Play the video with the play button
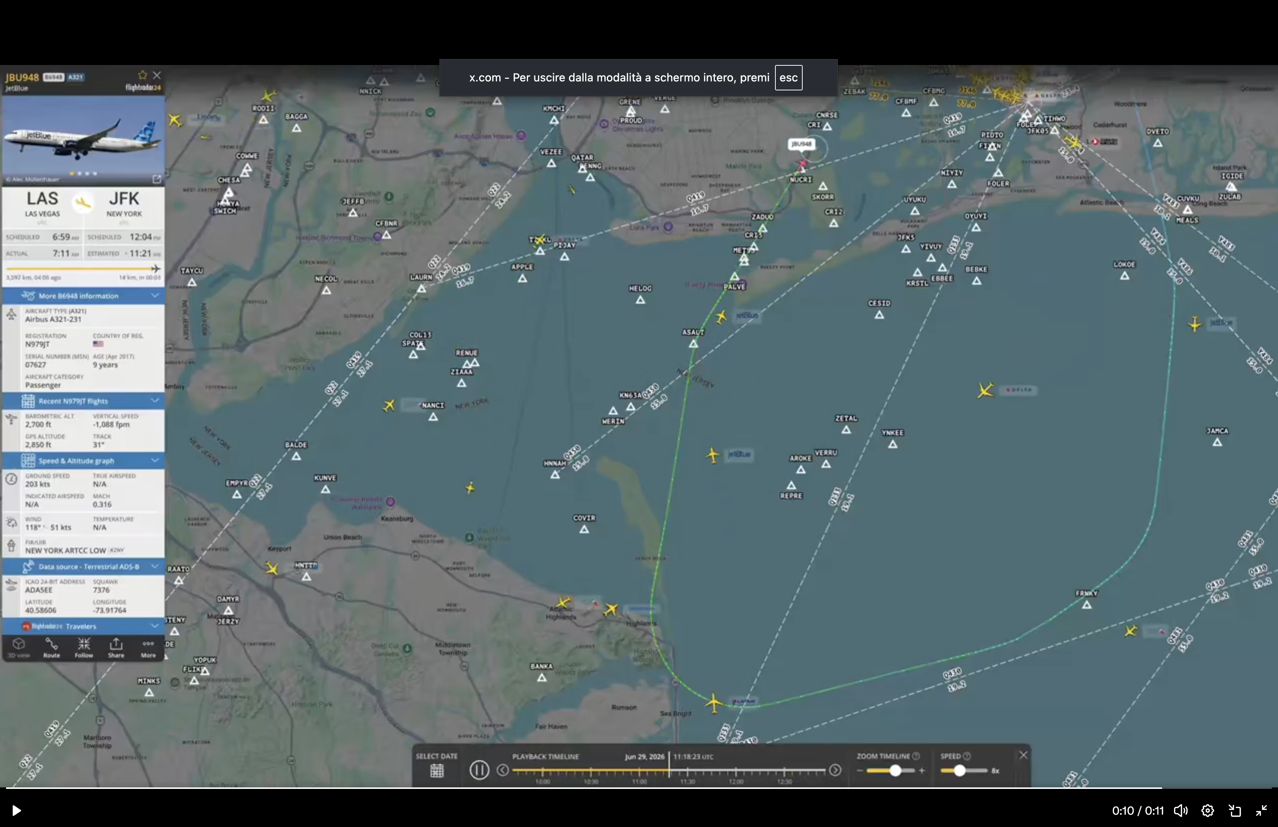Screen dimensions: 1278x827 click(16, 810)
